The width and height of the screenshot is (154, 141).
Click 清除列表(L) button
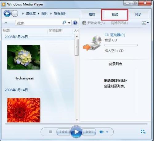tap(119, 23)
